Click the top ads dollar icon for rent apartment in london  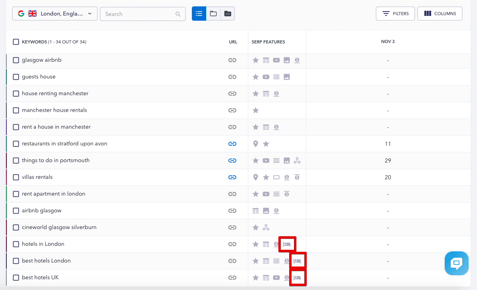(287, 194)
